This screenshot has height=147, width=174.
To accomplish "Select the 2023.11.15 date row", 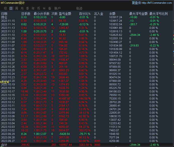I will pos(8,21).
